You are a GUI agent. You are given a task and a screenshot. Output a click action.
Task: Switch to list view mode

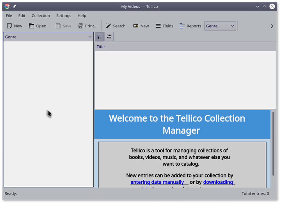[x=100, y=37]
